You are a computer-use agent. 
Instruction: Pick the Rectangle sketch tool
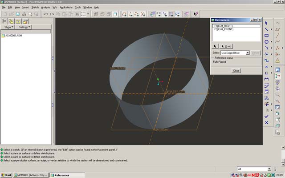click(x=266, y=35)
